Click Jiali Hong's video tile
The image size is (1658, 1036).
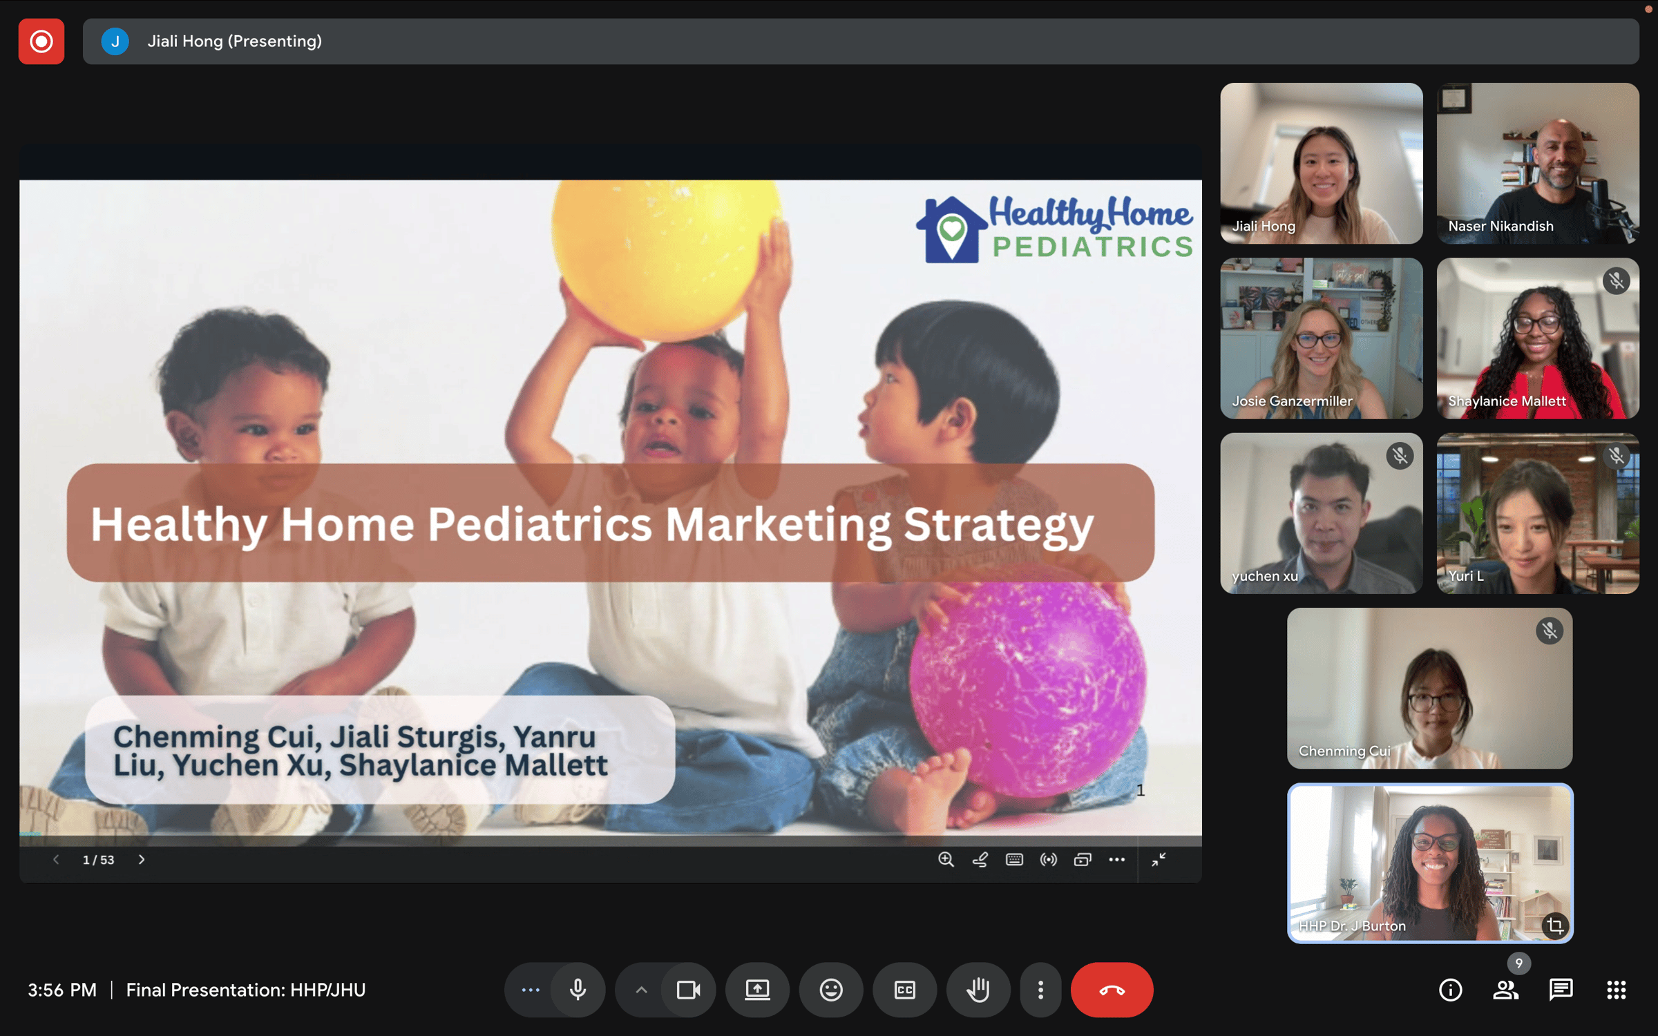click(x=1322, y=163)
